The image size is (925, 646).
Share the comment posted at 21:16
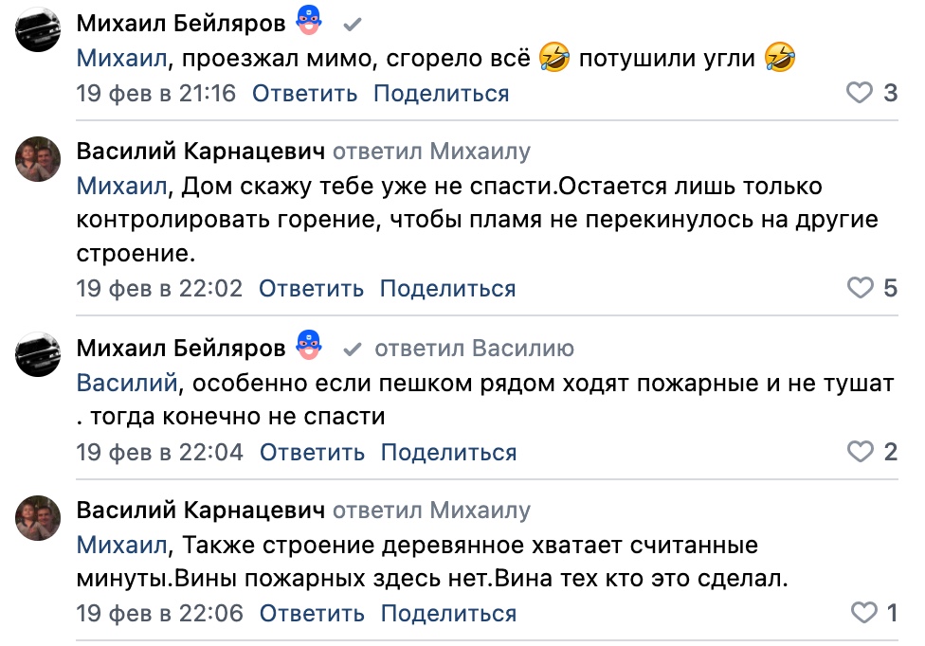tap(441, 94)
